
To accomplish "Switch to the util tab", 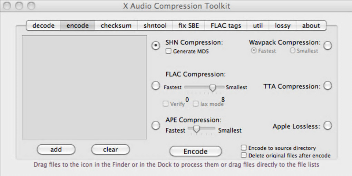I will point(258,26).
